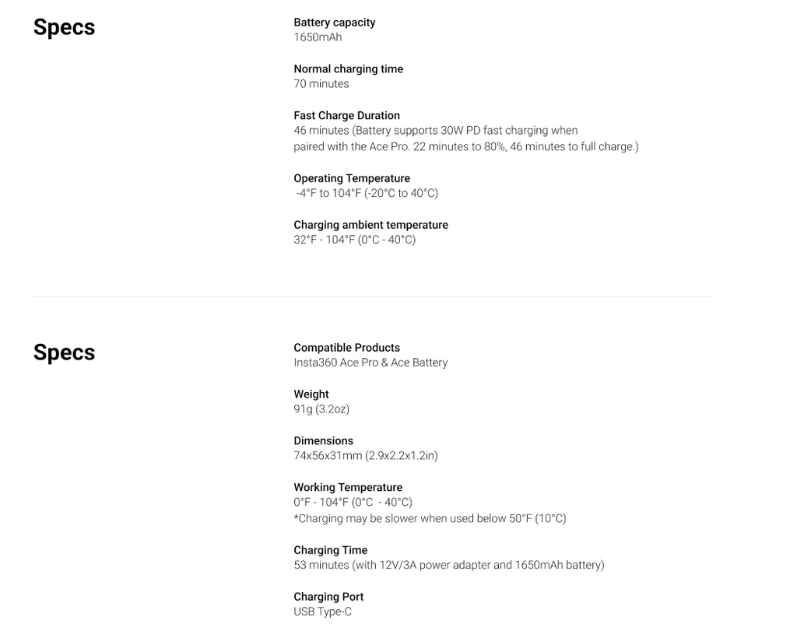797x638 pixels.
Task: Click the slower charging below 50°F note
Action: click(430, 519)
